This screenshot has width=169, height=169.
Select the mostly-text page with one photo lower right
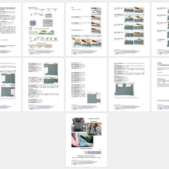pyautogui.click(x=86, y=84)
